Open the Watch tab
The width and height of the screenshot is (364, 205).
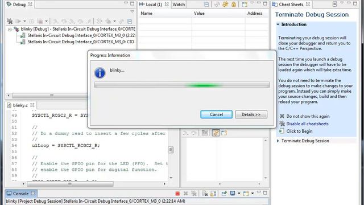179,5
